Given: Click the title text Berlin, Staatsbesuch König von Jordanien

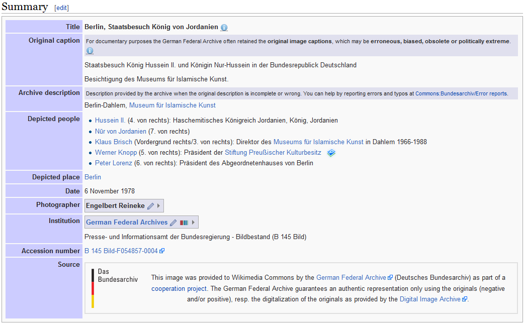Looking at the screenshot, I should [151, 27].
